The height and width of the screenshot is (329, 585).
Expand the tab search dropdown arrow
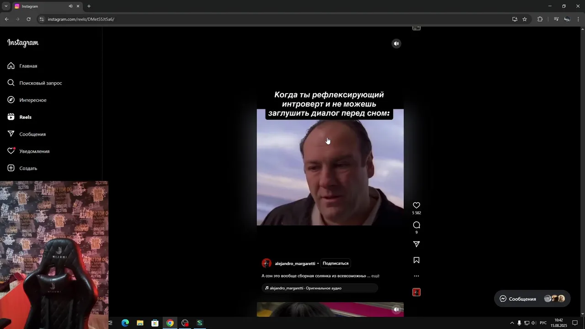point(6,6)
